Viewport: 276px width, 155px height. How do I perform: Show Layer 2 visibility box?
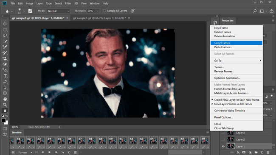[x=223, y=139]
